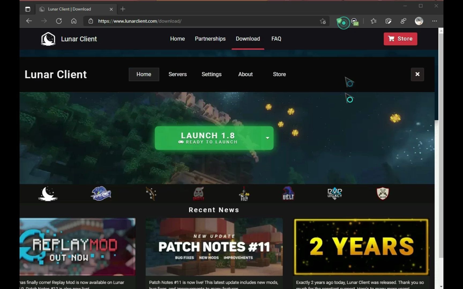Select the ViperMC server icon
This screenshot has height=289, width=463.
[x=101, y=193]
